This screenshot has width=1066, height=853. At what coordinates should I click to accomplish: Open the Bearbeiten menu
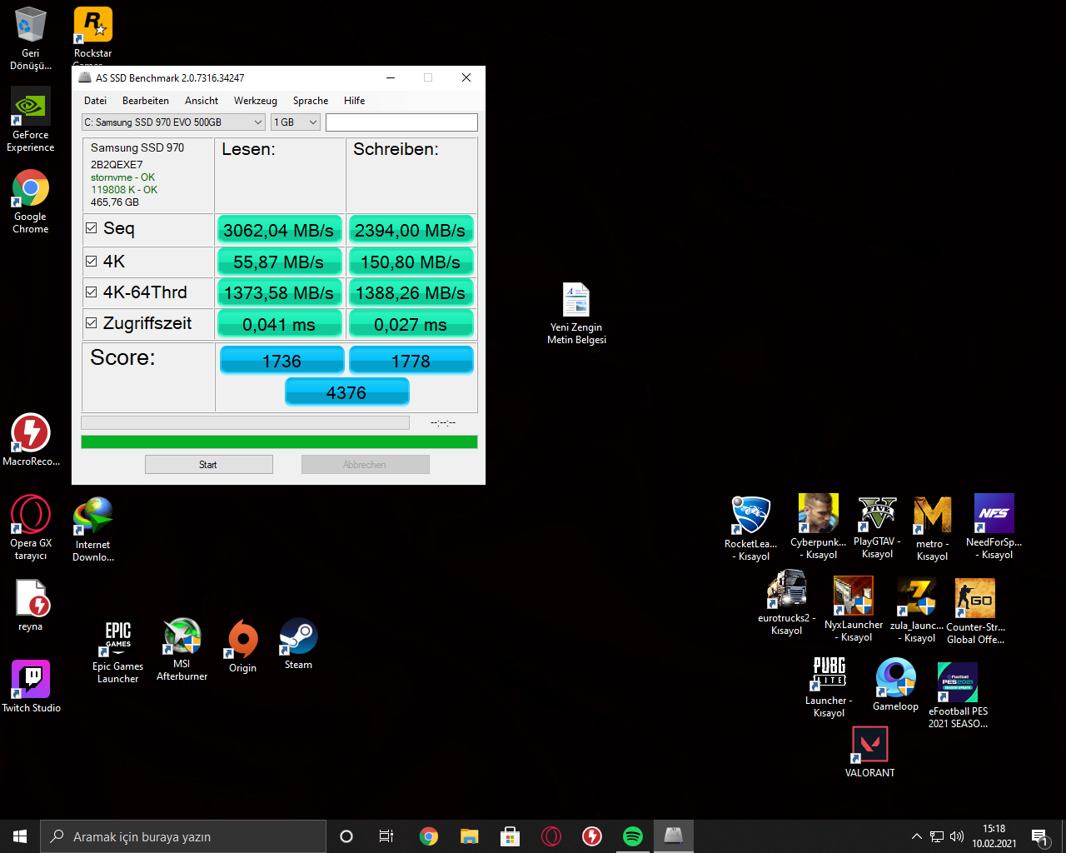(x=146, y=101)
